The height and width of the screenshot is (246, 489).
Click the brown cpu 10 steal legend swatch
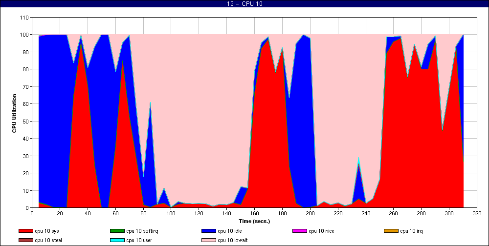click(x=25, y=240)
